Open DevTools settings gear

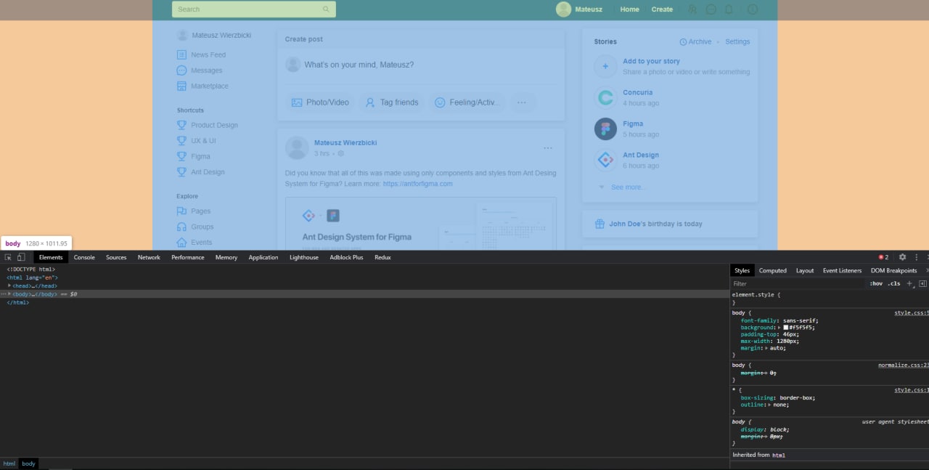coord(902,257)
